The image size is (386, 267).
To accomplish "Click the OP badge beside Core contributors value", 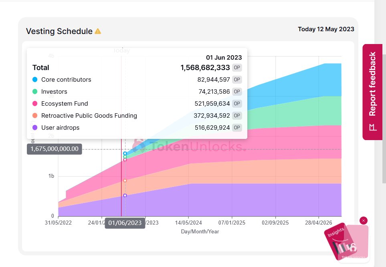I will tap(237, 80).
